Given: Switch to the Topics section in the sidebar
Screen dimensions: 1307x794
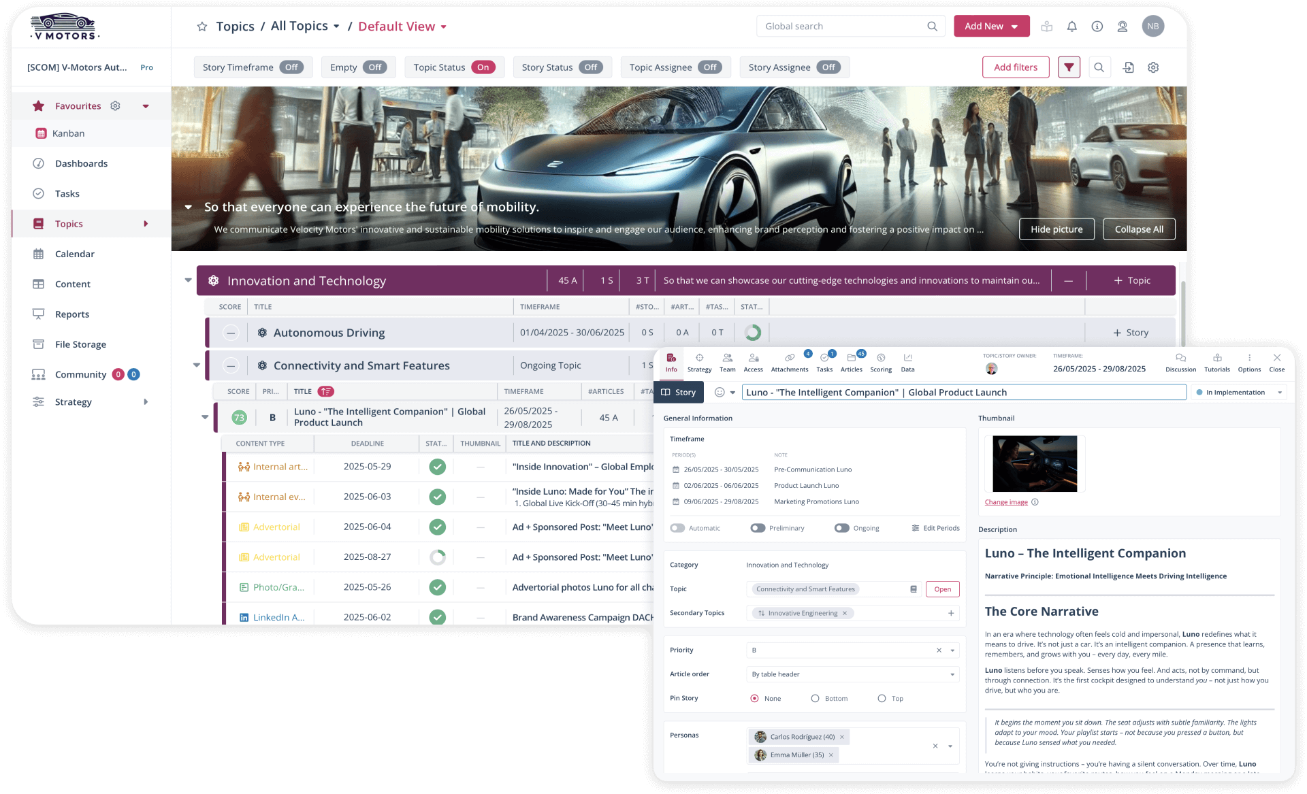Looking at the screenshot, I should 69,223.
